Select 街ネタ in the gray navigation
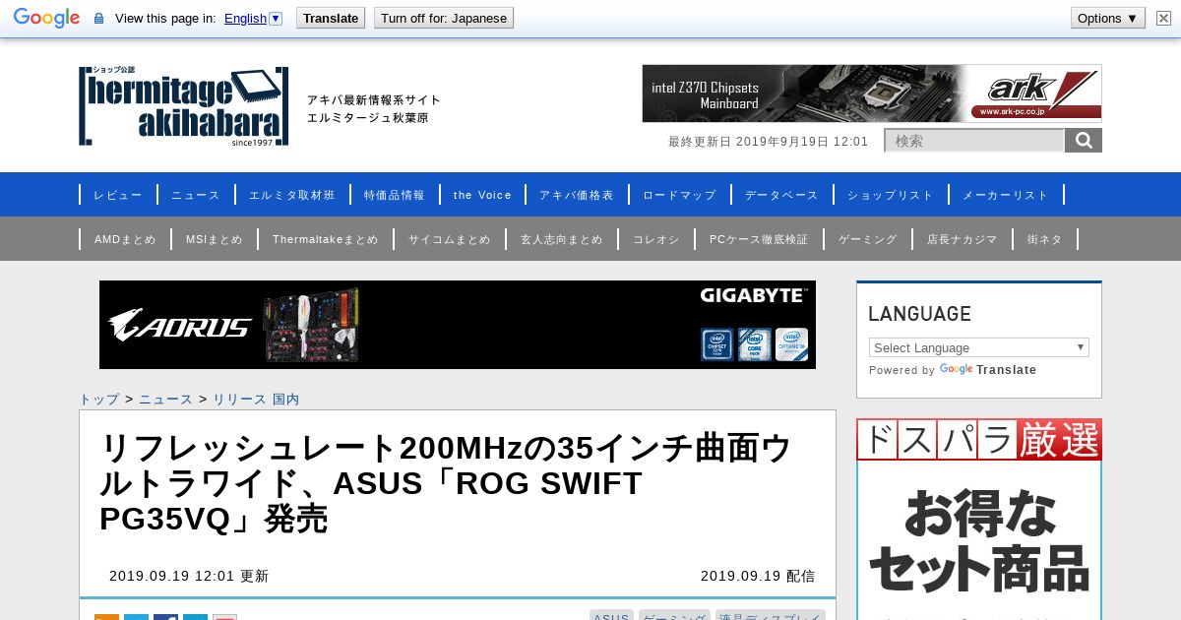The image size is (1181, 620). coord(1045,239)
